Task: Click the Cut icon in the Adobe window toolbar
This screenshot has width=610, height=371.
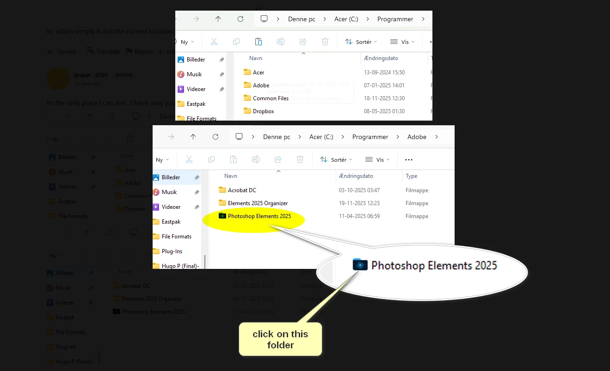Action: tap(189, 159)
